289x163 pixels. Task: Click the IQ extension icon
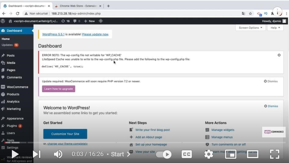[266, 13]
